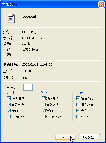Click the server value ftp48.nifty.com
The image size is (106, 143).
click(33, 38)
